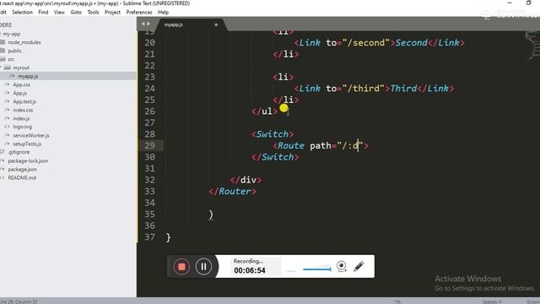This screenshot has width=540, height=304.
Task: Open .gitignore file
Action: pos(19,152)
